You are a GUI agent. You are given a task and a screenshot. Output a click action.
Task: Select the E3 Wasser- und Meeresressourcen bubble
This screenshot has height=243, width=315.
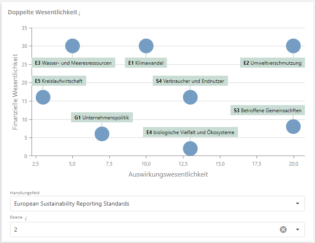tap(72, 46)
